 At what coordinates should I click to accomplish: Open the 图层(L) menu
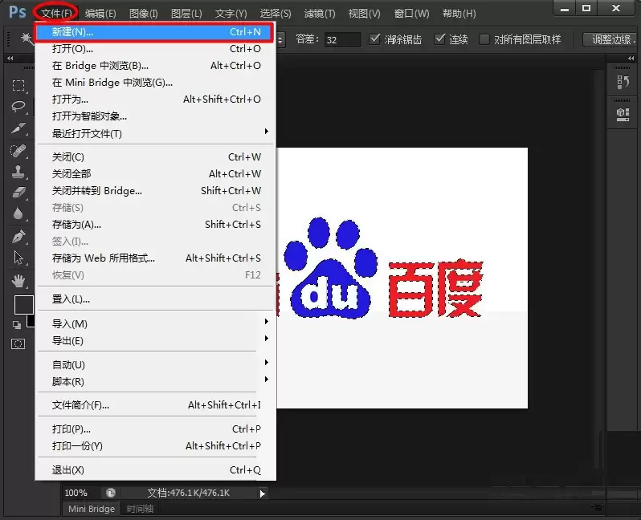coord(186,14)
